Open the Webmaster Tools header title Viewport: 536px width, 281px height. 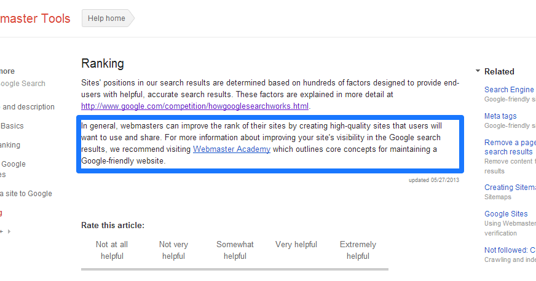[x=35, y=18]
